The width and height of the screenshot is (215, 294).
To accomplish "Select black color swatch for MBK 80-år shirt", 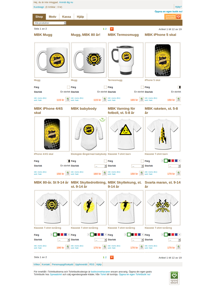I will tap(58, 235).
